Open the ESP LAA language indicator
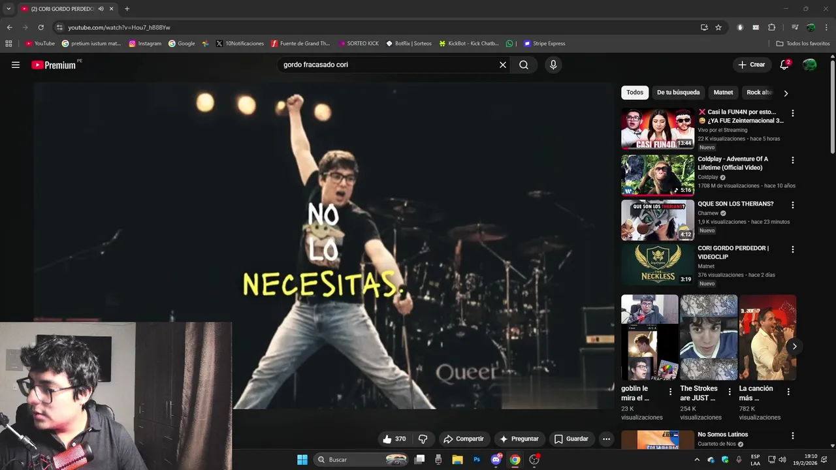 755,460
